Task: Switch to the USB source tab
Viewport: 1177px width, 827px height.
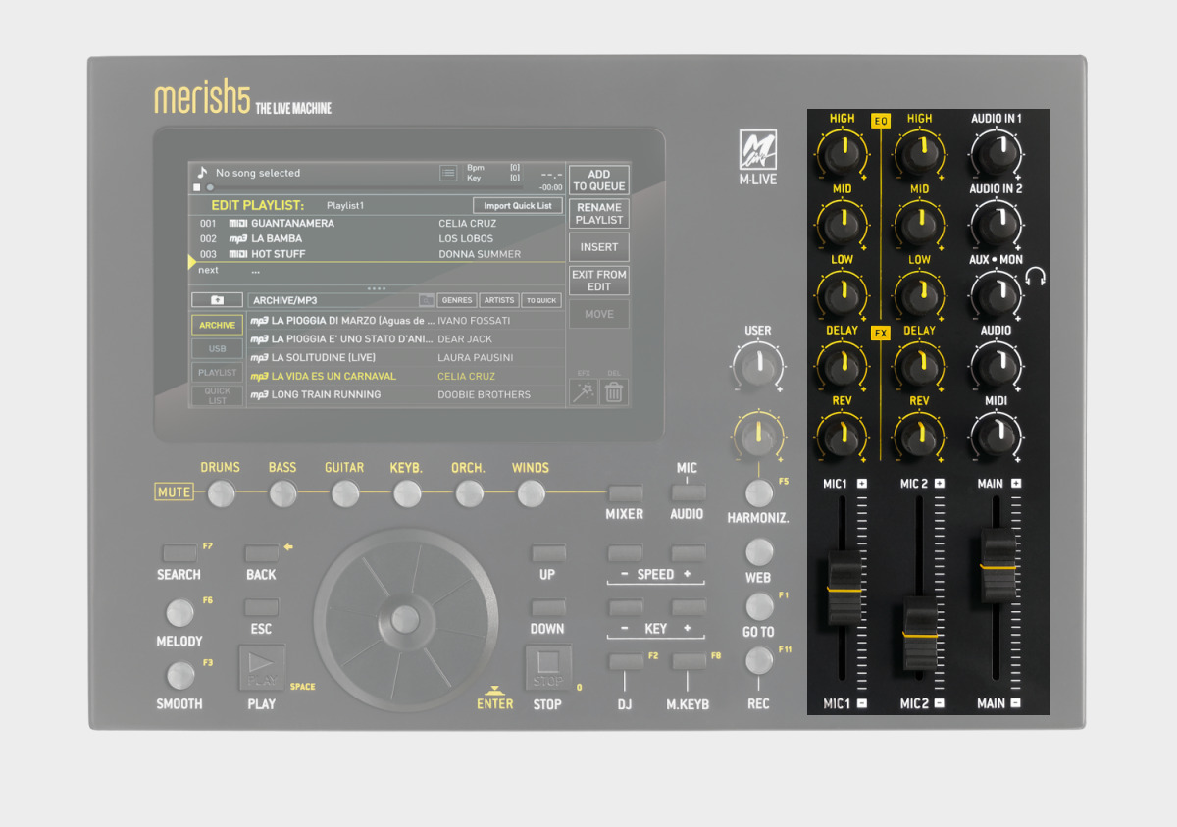Action: click(x=217, y=348)
